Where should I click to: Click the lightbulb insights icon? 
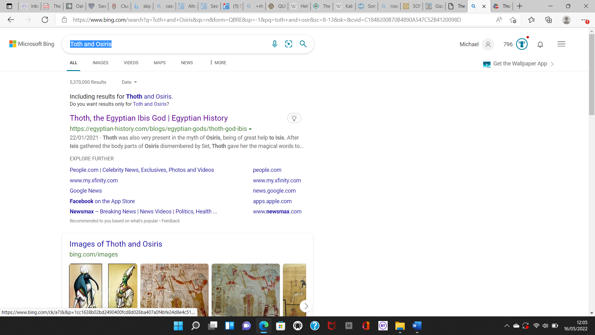[x=294, y=118]
